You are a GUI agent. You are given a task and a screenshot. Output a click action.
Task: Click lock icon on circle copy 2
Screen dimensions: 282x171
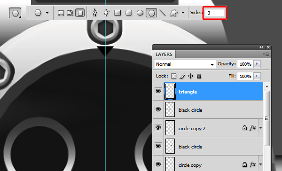tap(244, 128)
